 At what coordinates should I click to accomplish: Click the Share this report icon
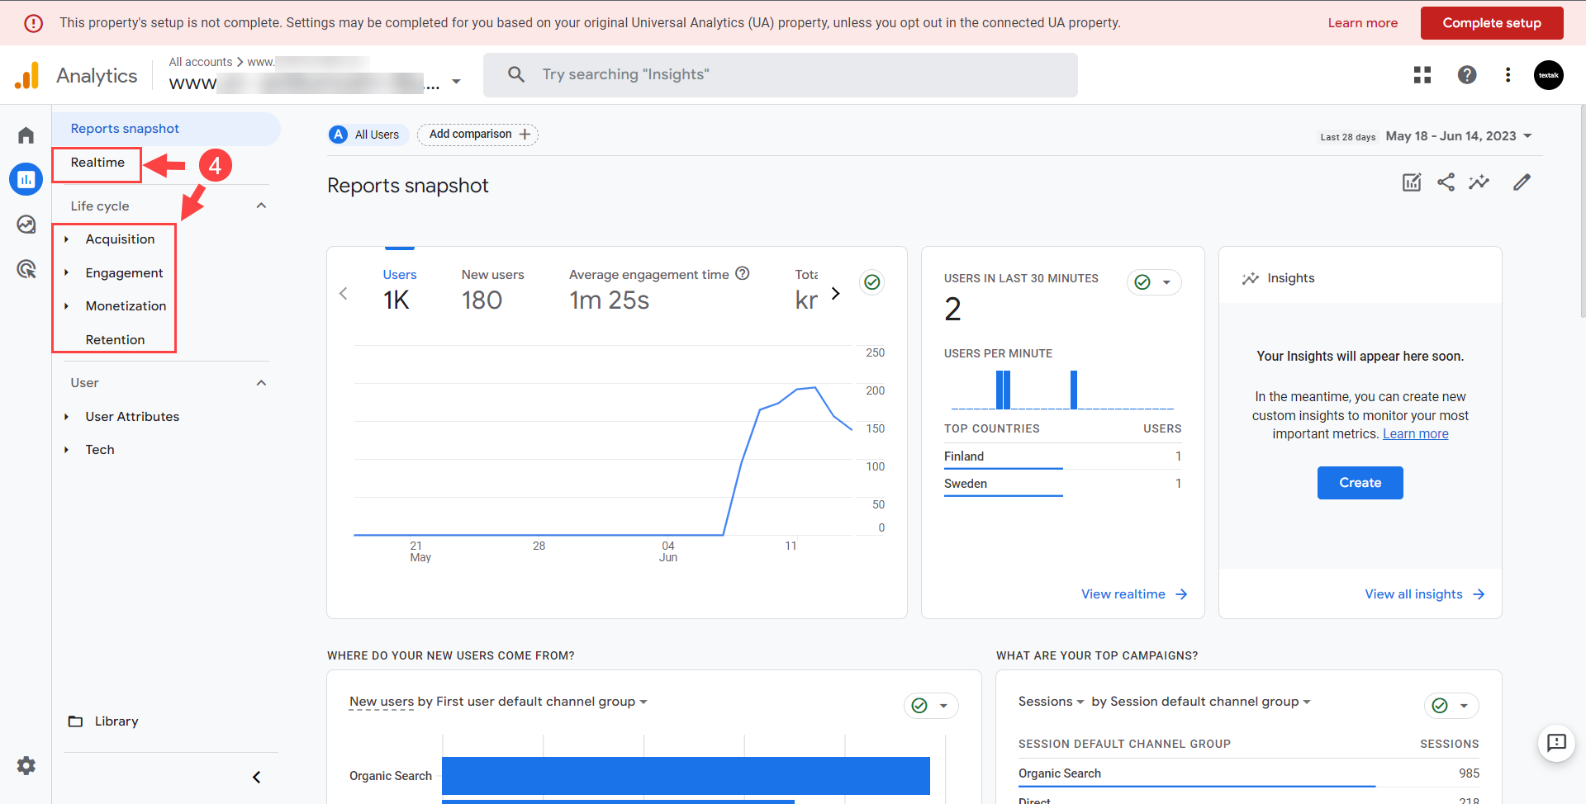click(1446, 182)
